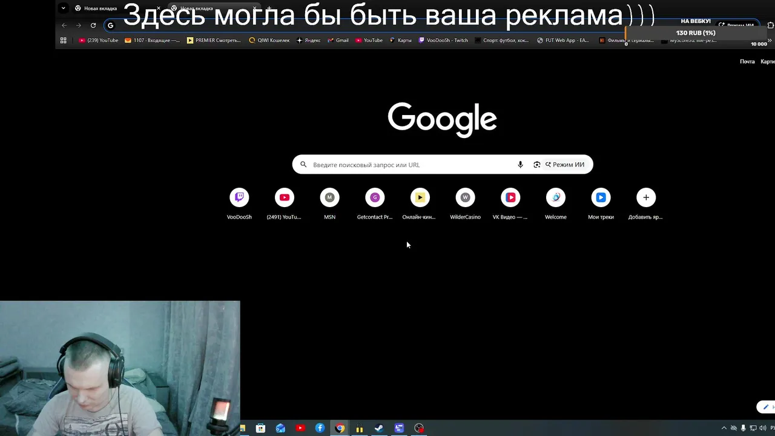Open the Яндекс bookmark

(309, 41)
